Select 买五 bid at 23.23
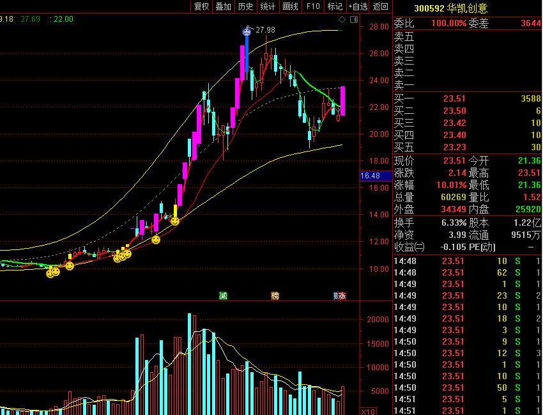543x415 pixels. point(468,147)
